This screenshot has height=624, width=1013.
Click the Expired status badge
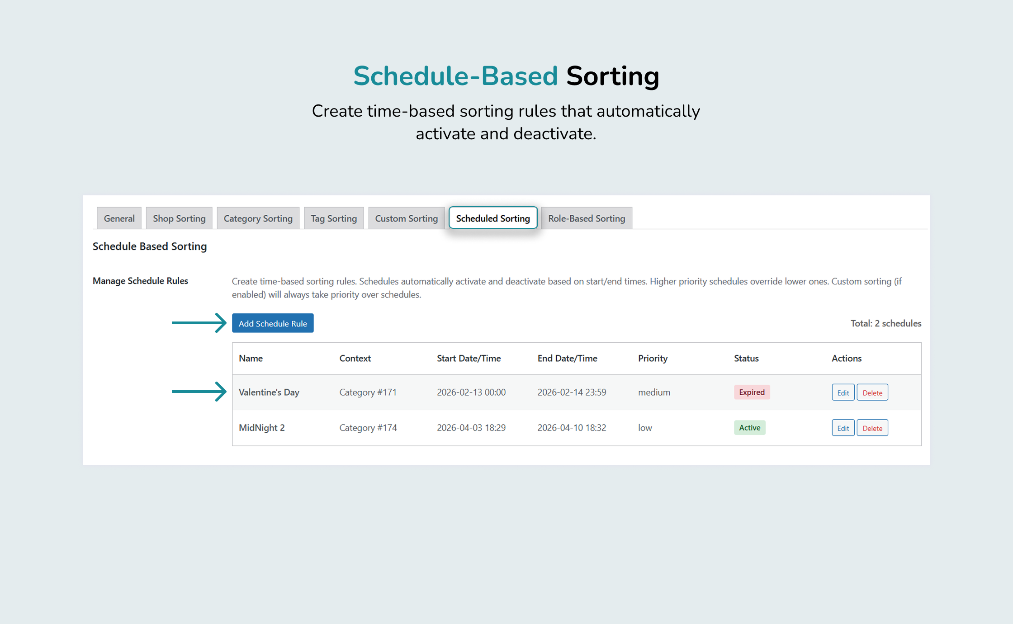pos(752,392)
